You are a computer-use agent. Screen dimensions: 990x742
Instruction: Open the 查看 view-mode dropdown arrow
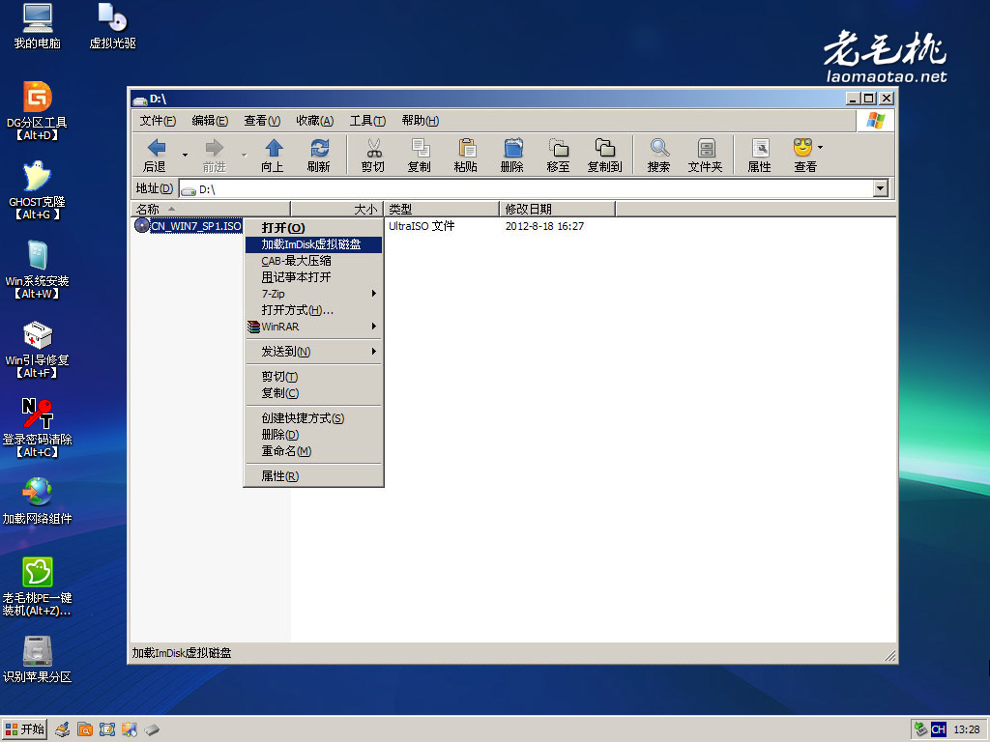[x=820, y=148]
